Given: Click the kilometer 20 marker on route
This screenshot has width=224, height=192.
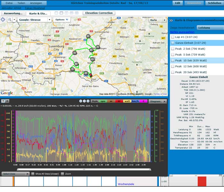Looking at the screenshot, I should pyautogui.click(x=98, y=47).
